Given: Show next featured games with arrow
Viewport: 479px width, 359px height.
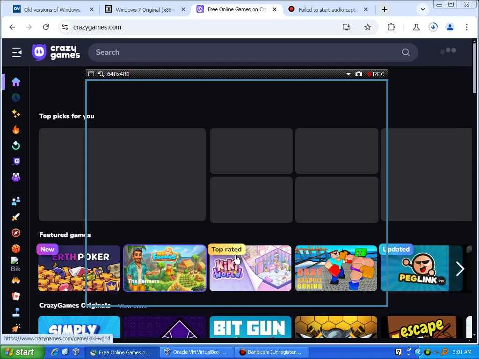Looking at the screenshot, I should 460,269.
